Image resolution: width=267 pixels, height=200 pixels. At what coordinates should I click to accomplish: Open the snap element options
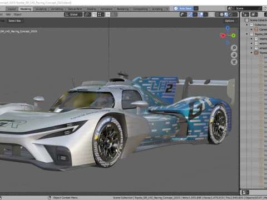(101, 14)
